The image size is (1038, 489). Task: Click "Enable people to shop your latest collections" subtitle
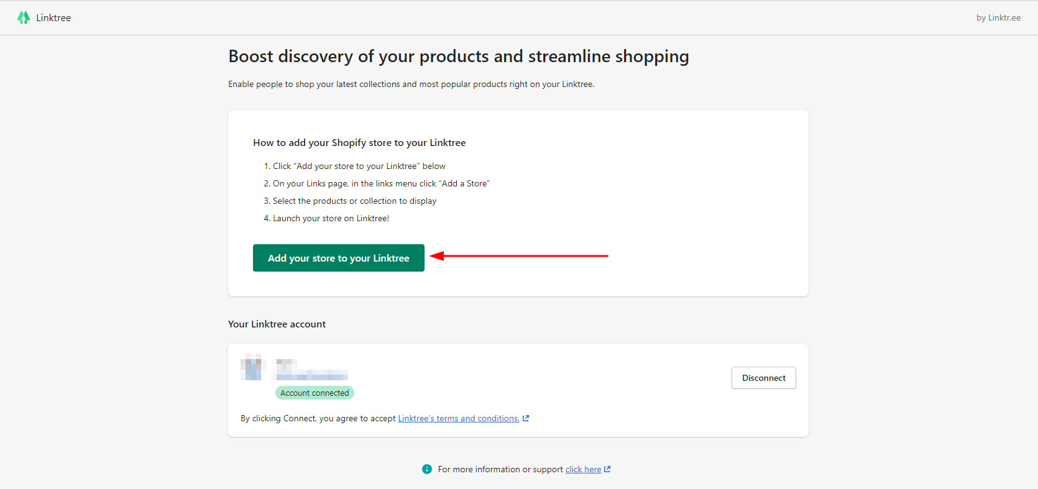[411, 84]
